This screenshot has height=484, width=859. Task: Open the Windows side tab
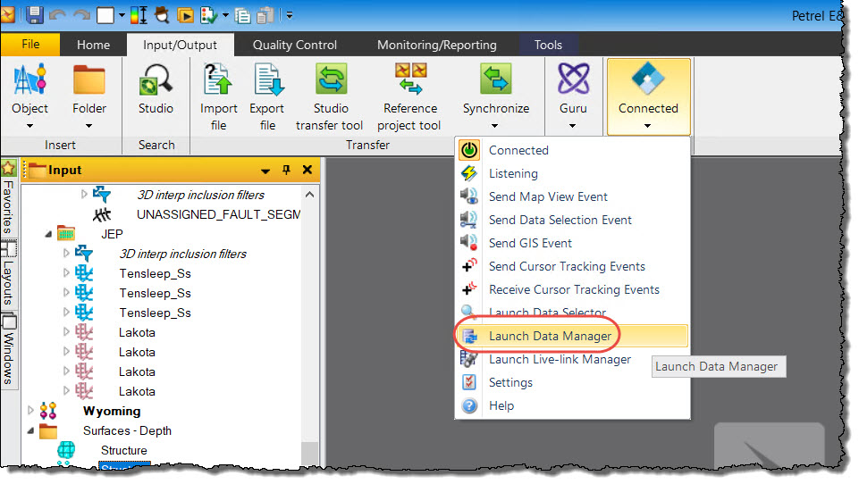click(x=8, y=352)
